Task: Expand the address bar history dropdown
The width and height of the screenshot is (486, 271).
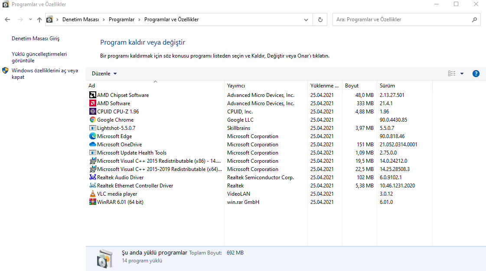Action: point(306,19)
